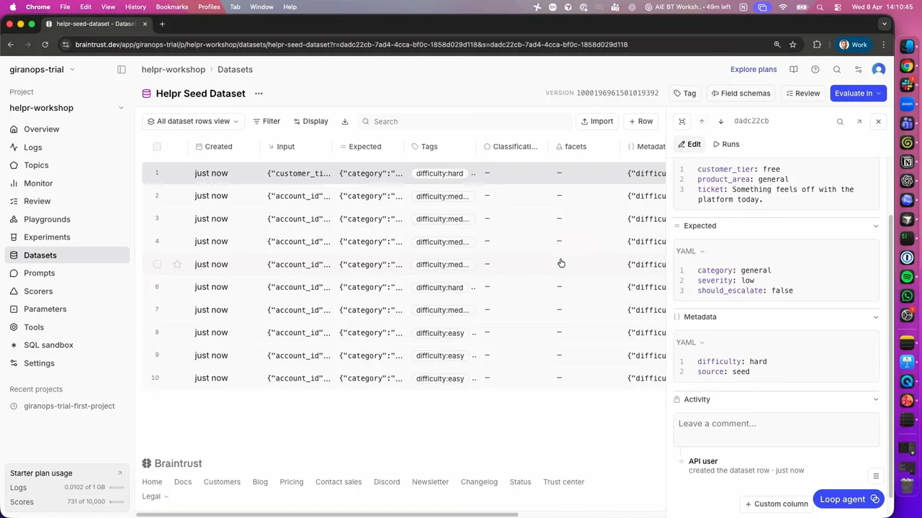Add a Custom column
The image size is (922, 518).
(x=776, y=504)
